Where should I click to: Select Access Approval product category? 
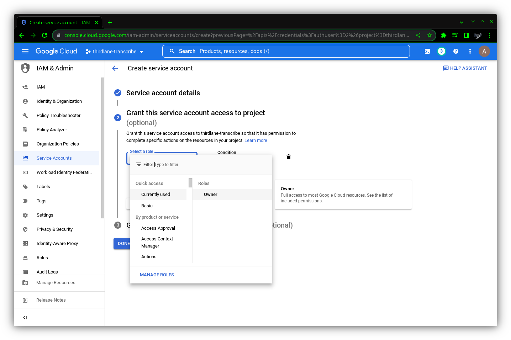point(158,228)
